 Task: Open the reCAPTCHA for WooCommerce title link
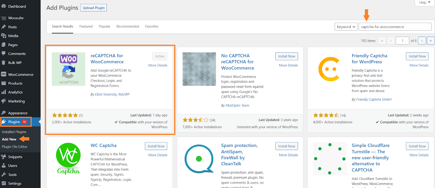[x=107, y=59]
